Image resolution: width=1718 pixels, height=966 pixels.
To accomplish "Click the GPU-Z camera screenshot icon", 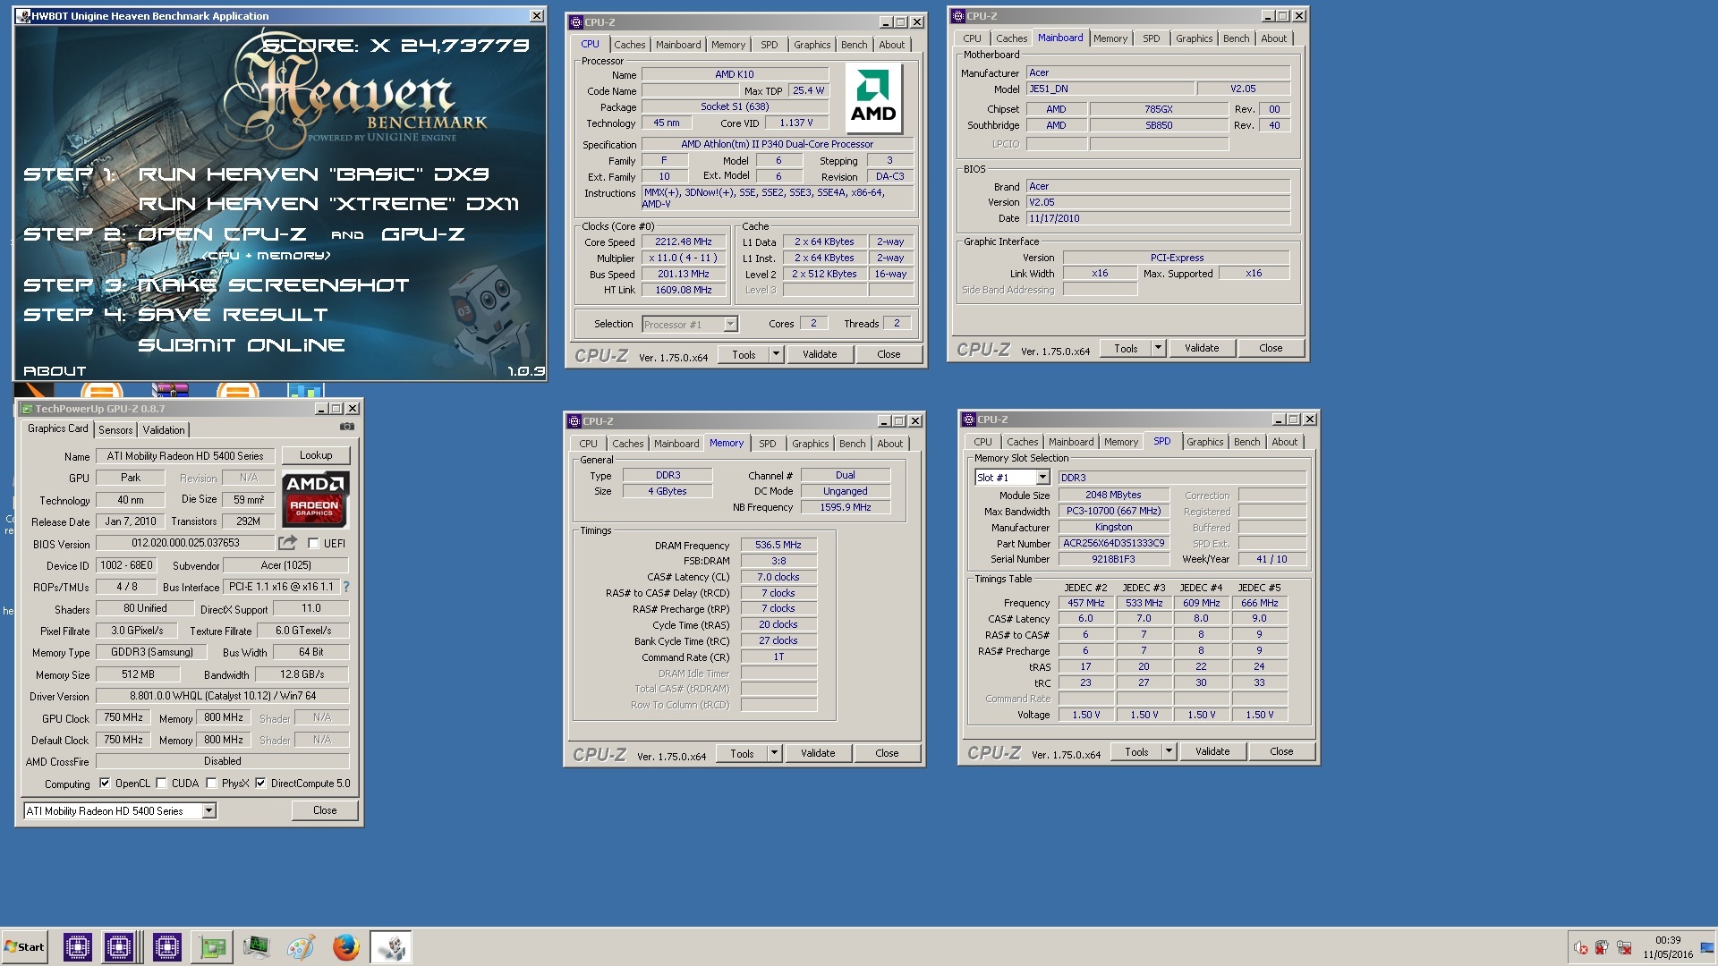I will (x=347, y=428).
